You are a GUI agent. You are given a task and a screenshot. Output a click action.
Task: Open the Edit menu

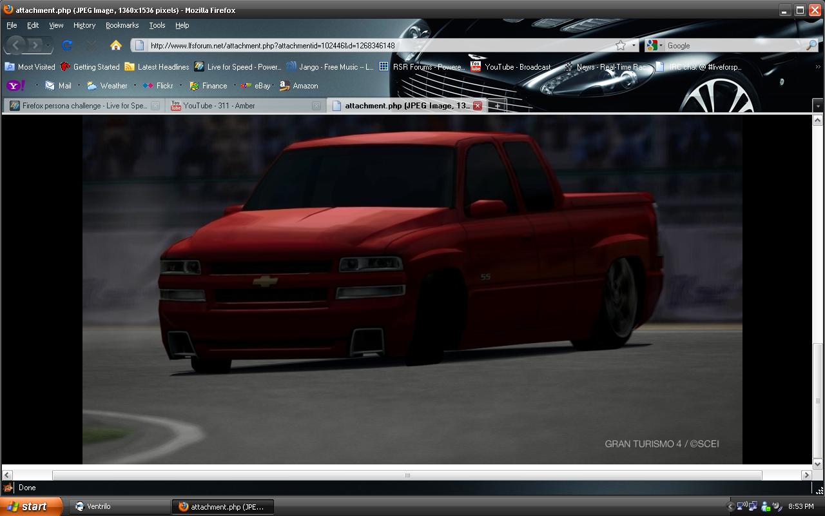pyautogui.click(x=33, y=25)
